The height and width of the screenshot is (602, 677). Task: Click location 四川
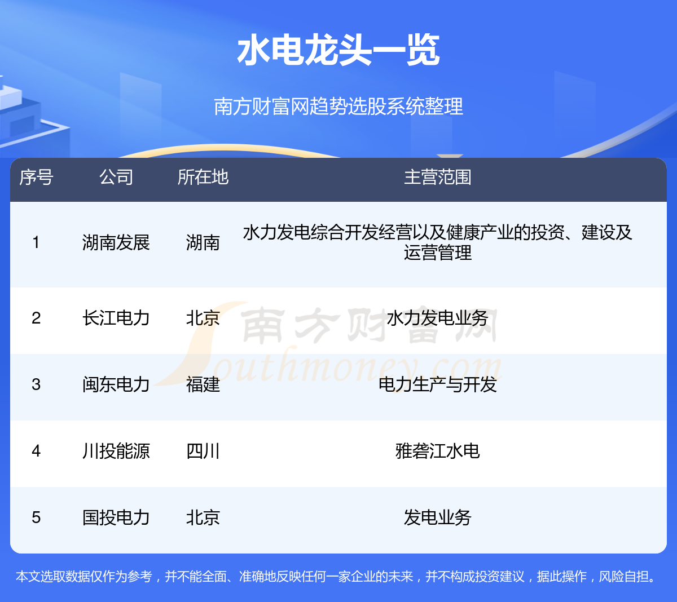click(x=203, y=451)
